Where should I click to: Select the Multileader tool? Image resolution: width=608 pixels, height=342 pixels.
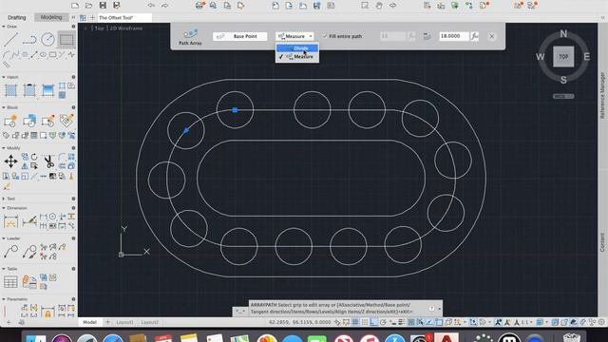(10, 252)
